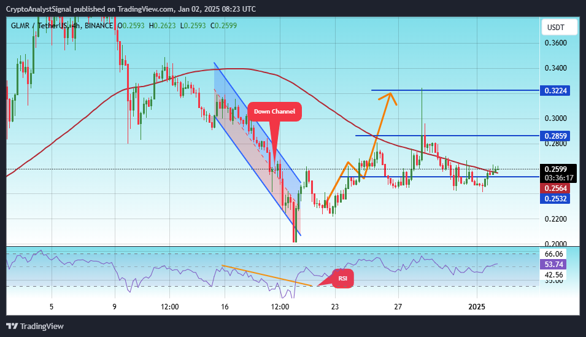Click the 0.3400 price scale value

pos(556,68)
